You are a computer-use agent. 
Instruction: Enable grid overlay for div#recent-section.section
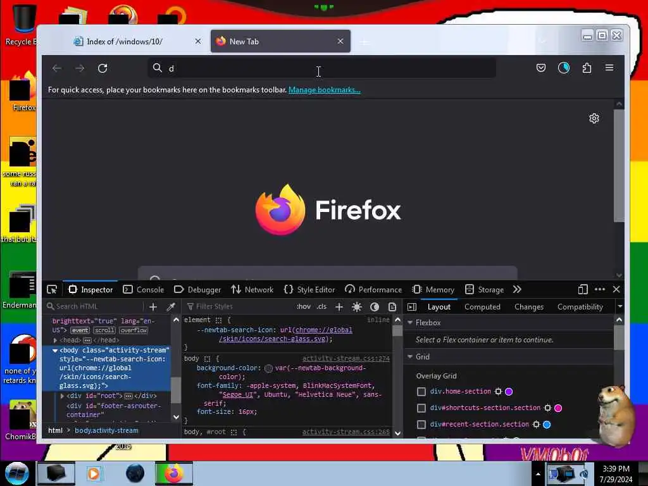pyautogui.click(x=421, y=425)
